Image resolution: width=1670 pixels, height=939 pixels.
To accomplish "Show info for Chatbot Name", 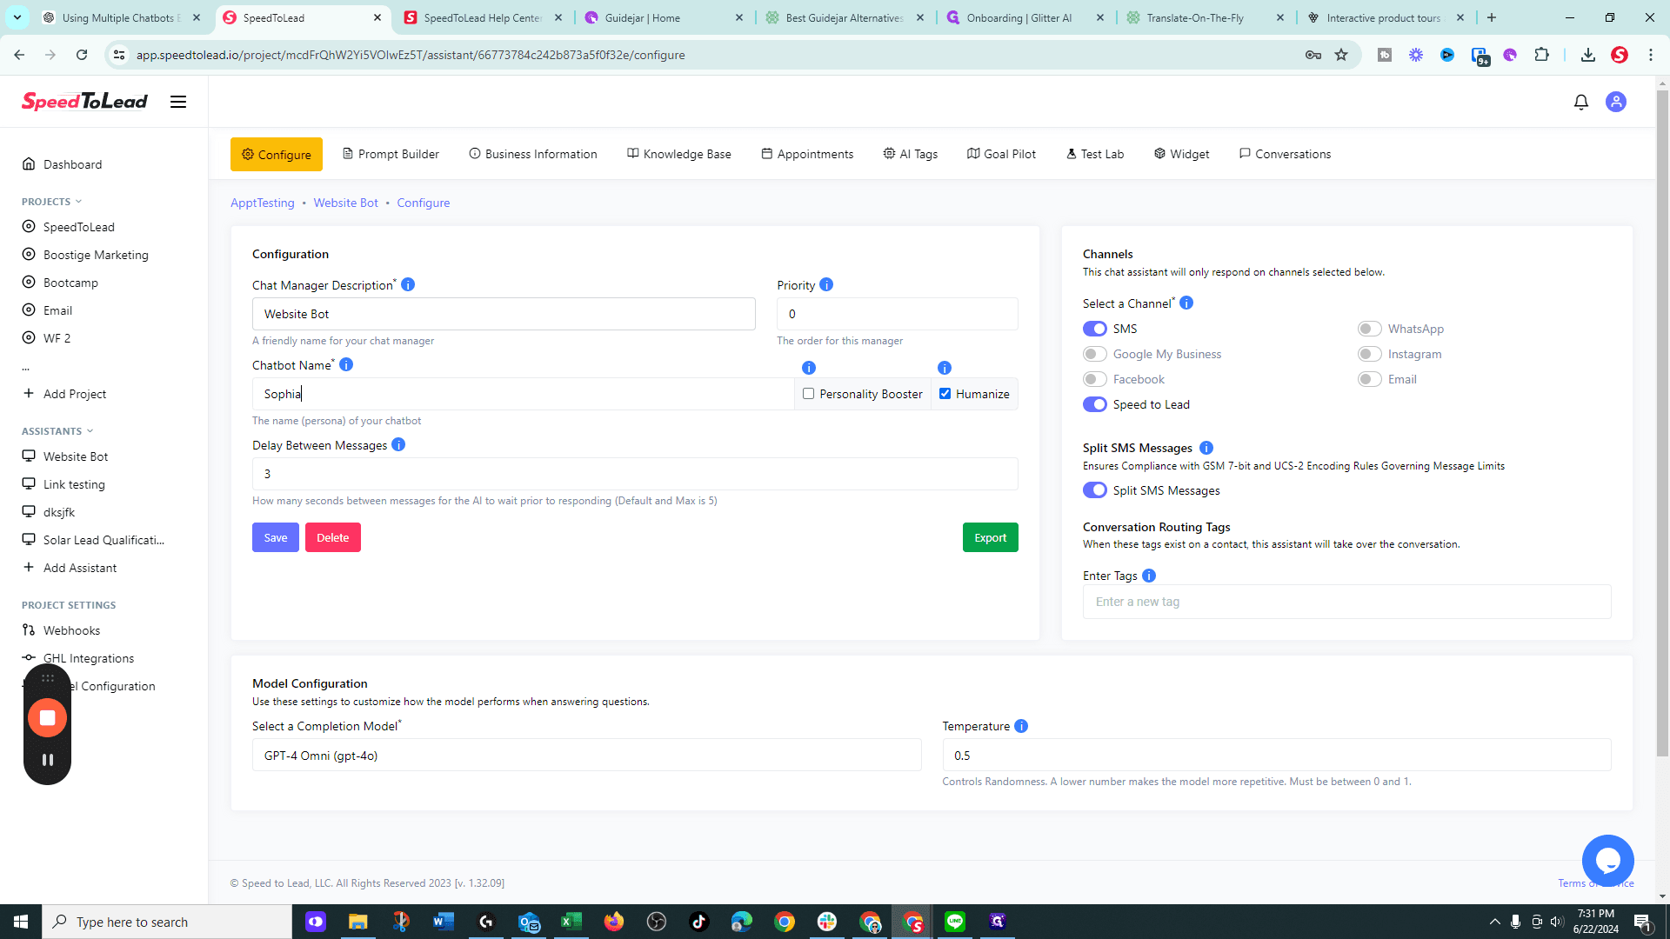I will tap(346, 364).
